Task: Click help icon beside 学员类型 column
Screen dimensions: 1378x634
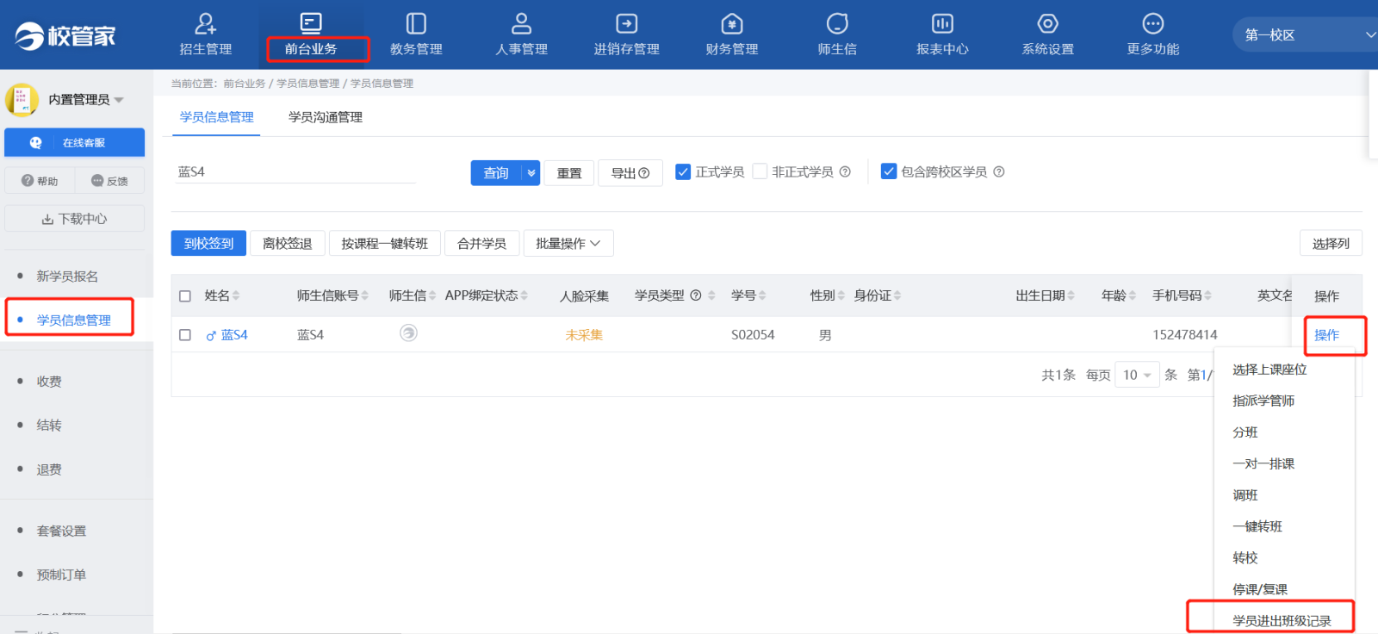Action: click(696, 295)
